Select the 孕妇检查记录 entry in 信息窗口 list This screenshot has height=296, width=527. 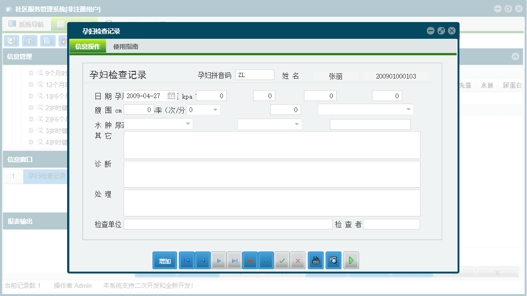pyautogui.click(x=46, y=176)
